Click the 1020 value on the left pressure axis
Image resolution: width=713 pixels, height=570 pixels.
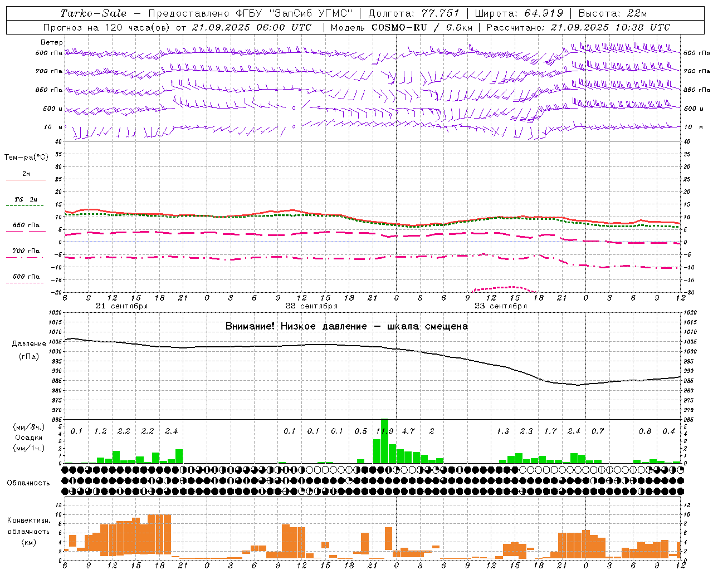[x=56, y=313]
